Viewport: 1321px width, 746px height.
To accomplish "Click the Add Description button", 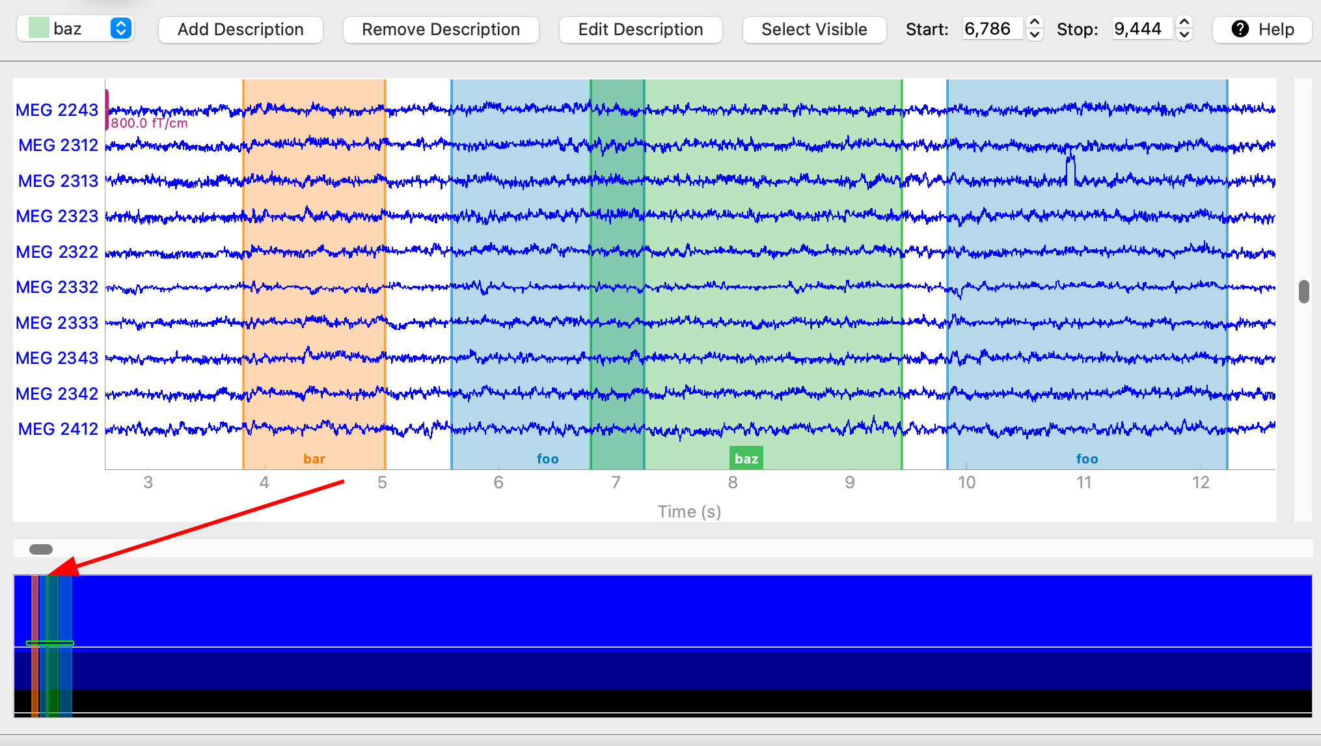I will [x=241, y=29].
